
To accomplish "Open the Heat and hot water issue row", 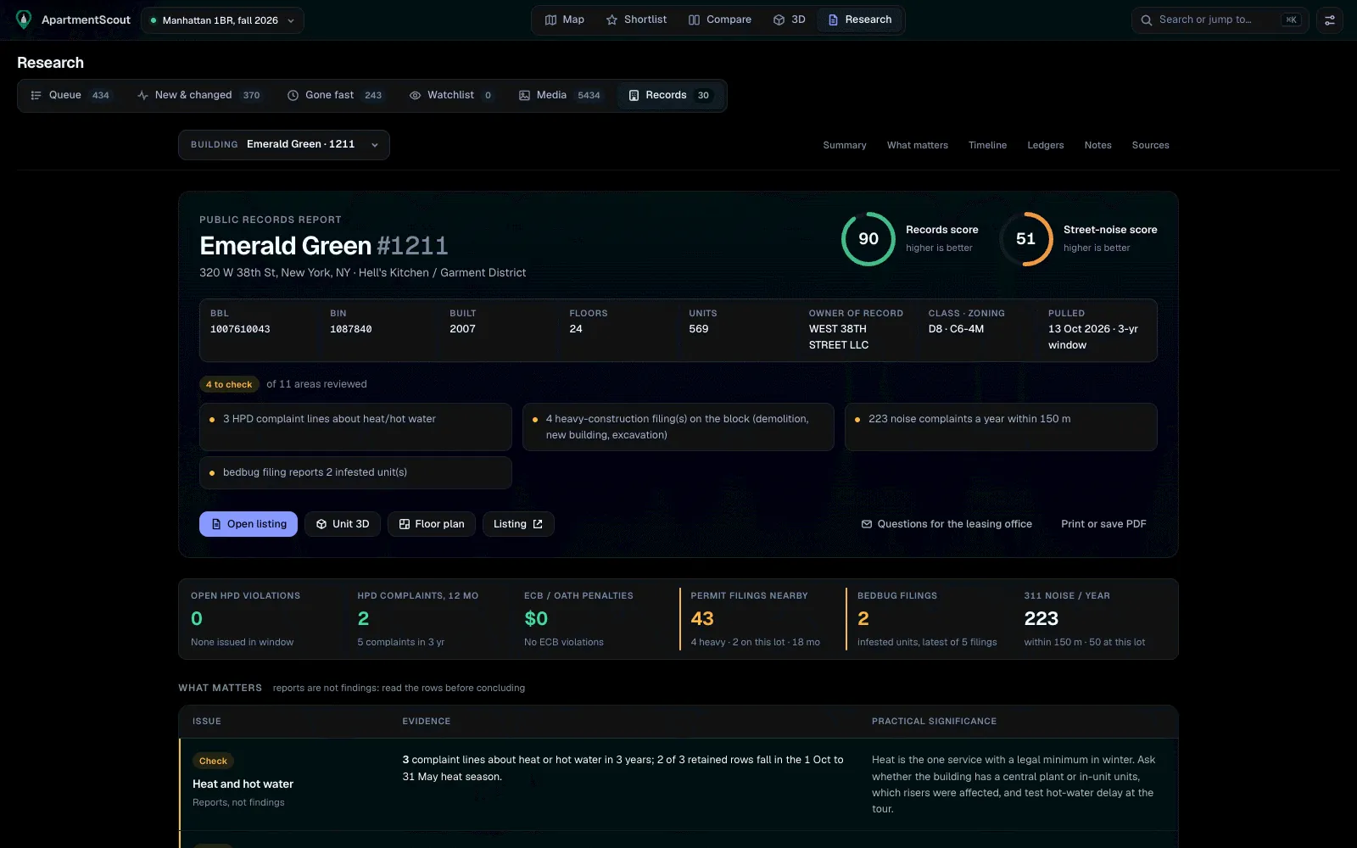I will tap(678, 784).
